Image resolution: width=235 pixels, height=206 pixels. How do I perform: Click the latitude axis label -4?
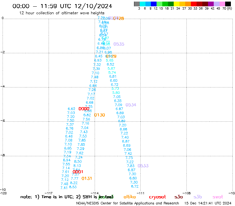pos(3,86)
